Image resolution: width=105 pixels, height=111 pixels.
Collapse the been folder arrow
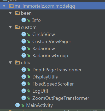coord(10,13)
